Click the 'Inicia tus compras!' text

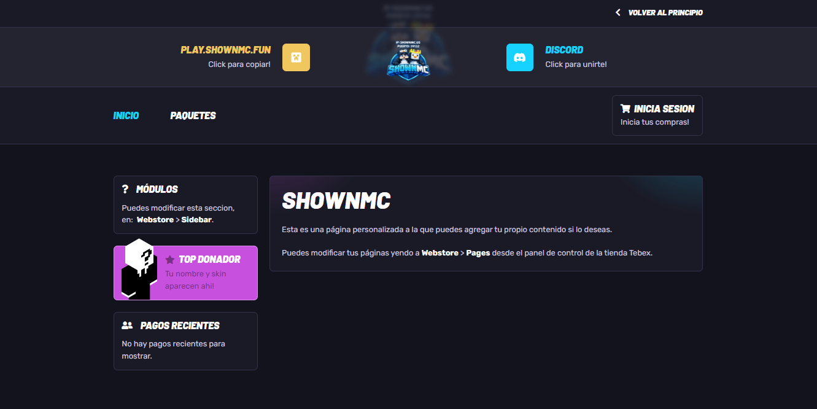click(x=655, y=122)
